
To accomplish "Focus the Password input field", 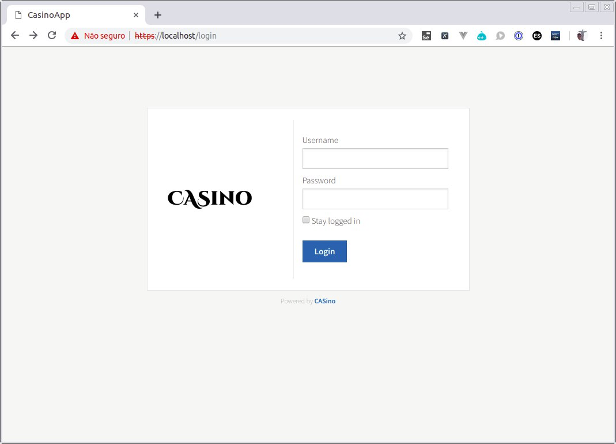I will [375, 199].
